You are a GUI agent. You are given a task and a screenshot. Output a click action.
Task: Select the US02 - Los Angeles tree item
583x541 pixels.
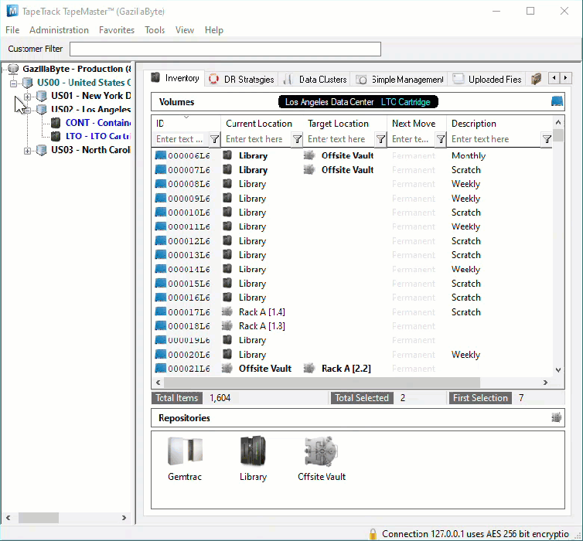click(x=90, y=109)
